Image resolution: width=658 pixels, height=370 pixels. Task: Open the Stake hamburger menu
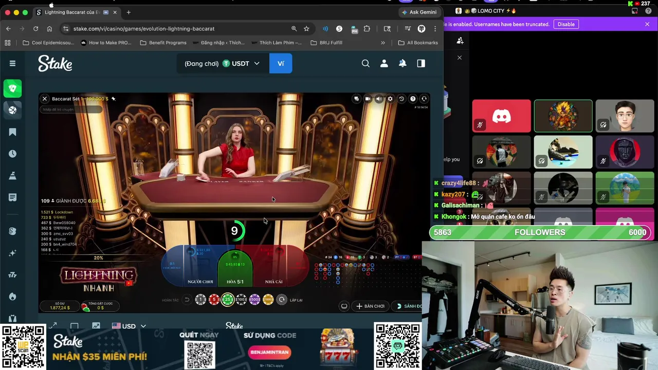pos(12,63)
